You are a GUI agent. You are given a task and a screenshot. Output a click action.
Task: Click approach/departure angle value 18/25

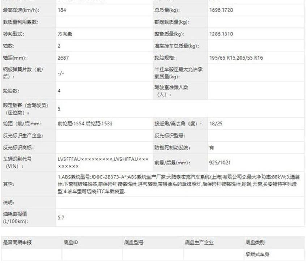216,124
